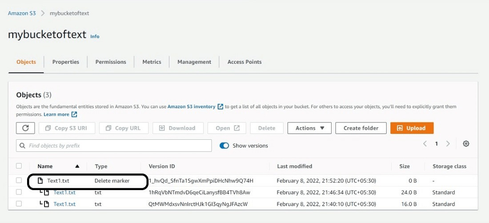The image size is (489, 223).
Task: Click Text1.txt name in Delete marker row
Action: click(58, 181)
